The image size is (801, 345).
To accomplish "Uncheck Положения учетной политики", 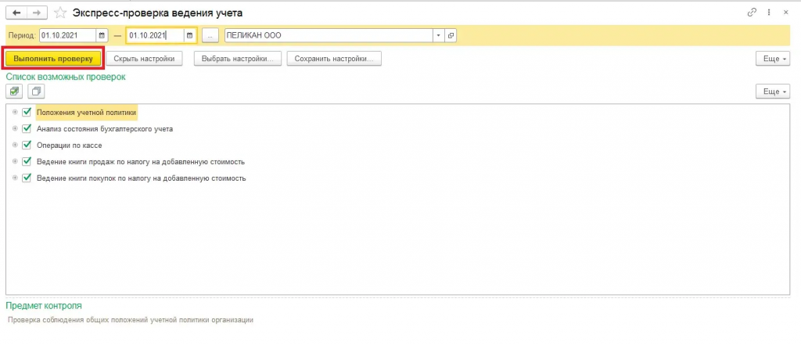I will pos(27,112).
